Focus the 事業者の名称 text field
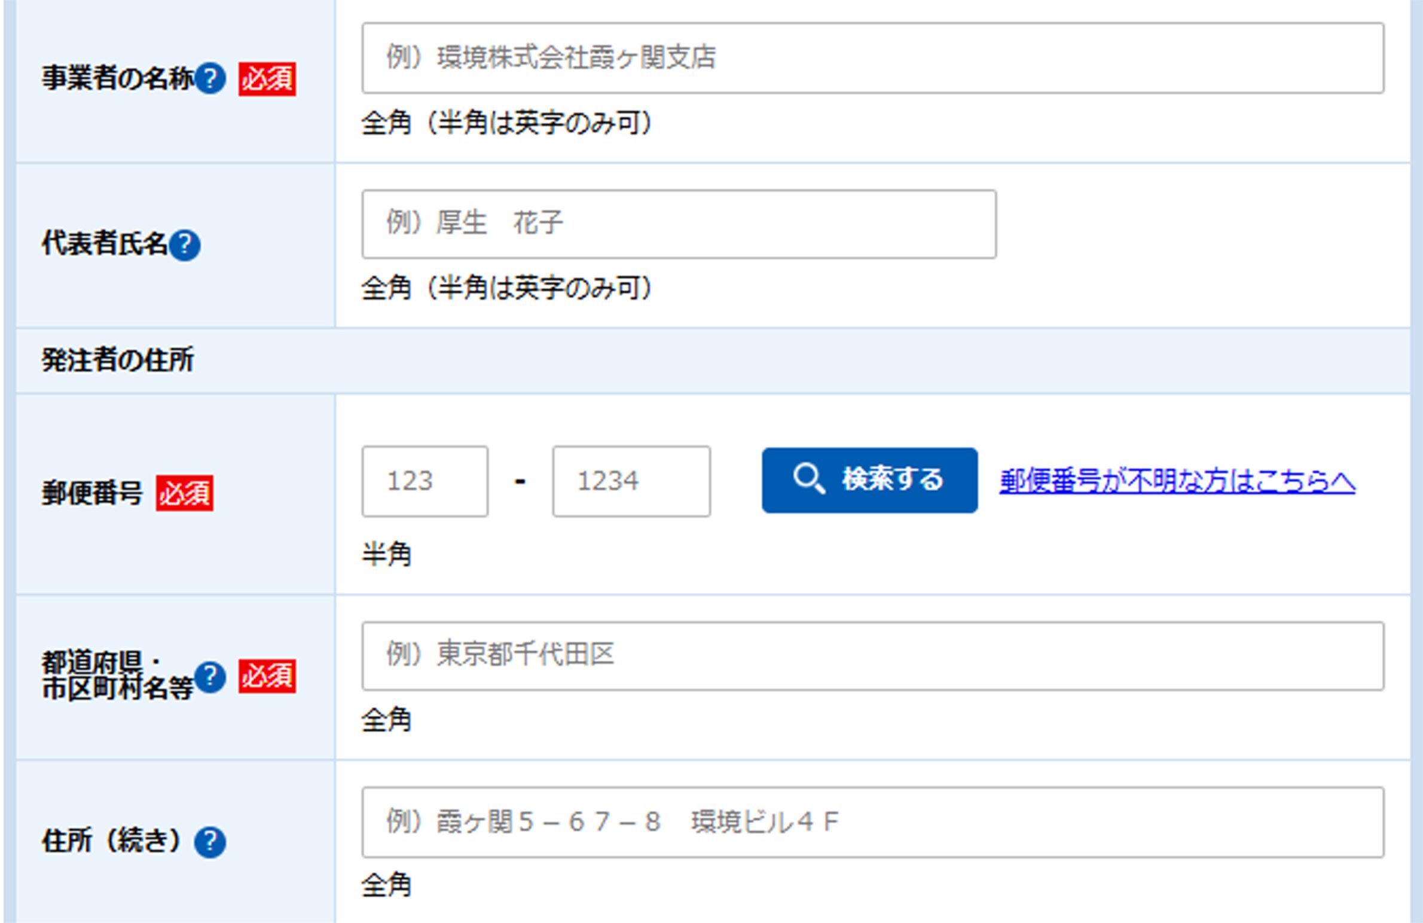Viewport: 1423px width, 923px height. (872, 58)
